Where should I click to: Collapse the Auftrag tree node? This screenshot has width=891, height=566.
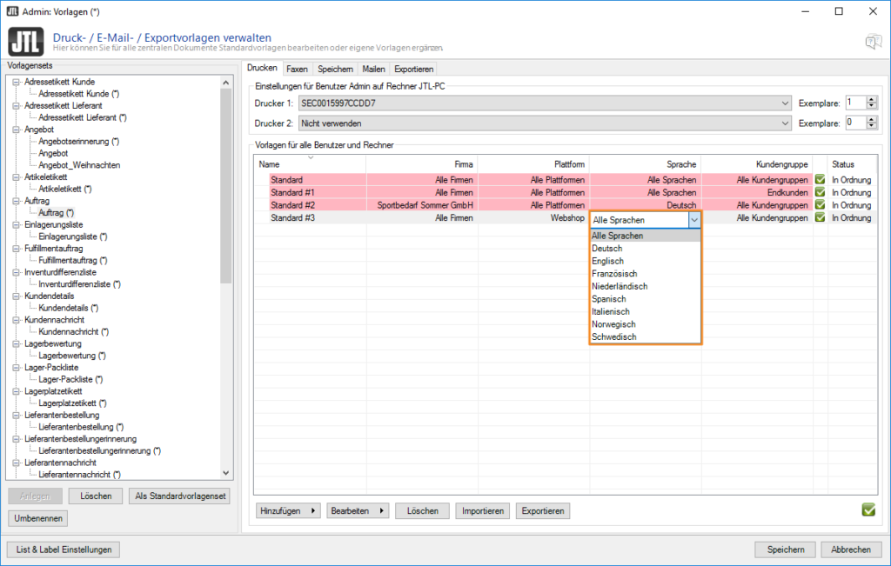point(16,201)
